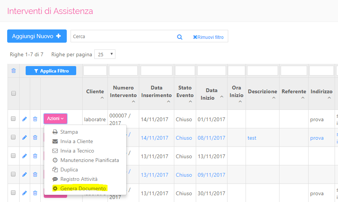Choose Invia a Tecnico menu entry

pos(73,151)
